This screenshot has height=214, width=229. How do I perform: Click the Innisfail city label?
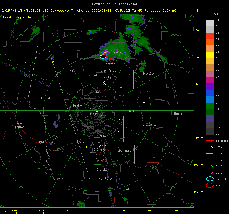[x=103, y=92]
